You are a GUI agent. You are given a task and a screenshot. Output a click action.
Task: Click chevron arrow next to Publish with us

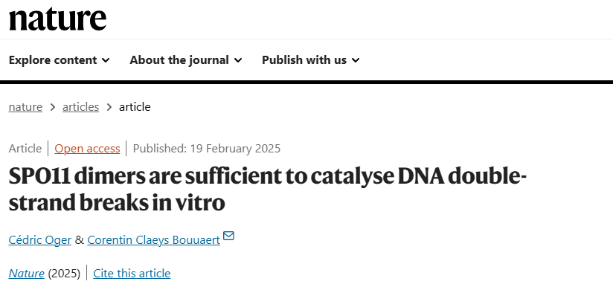tap(356, 60)
